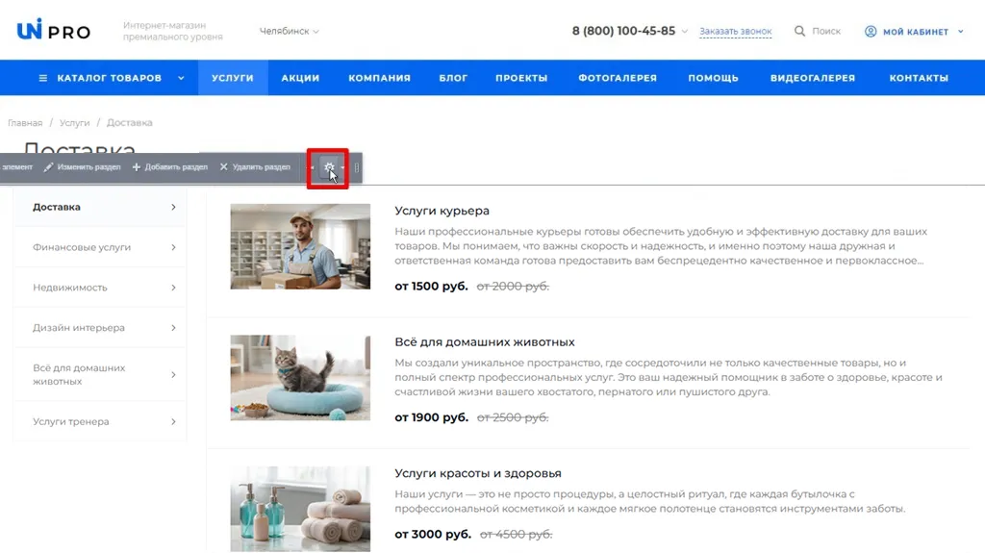This screenshot has height=553, width=985.
Task: Expand the Финансовые услуги sidebar chevron
Action: coord(173,247)
